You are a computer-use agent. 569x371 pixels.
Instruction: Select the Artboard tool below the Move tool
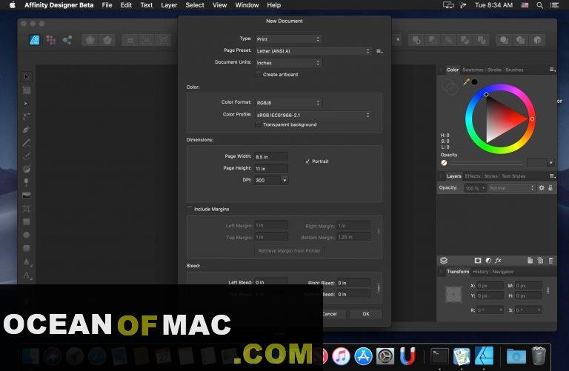(x=26, y=90)
